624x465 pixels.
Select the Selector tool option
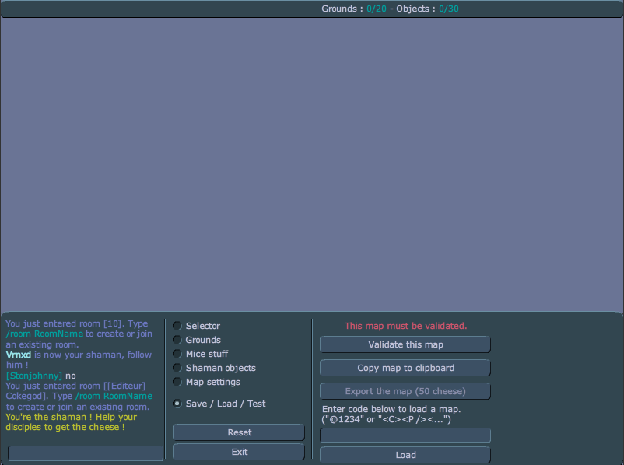(177, 326)
